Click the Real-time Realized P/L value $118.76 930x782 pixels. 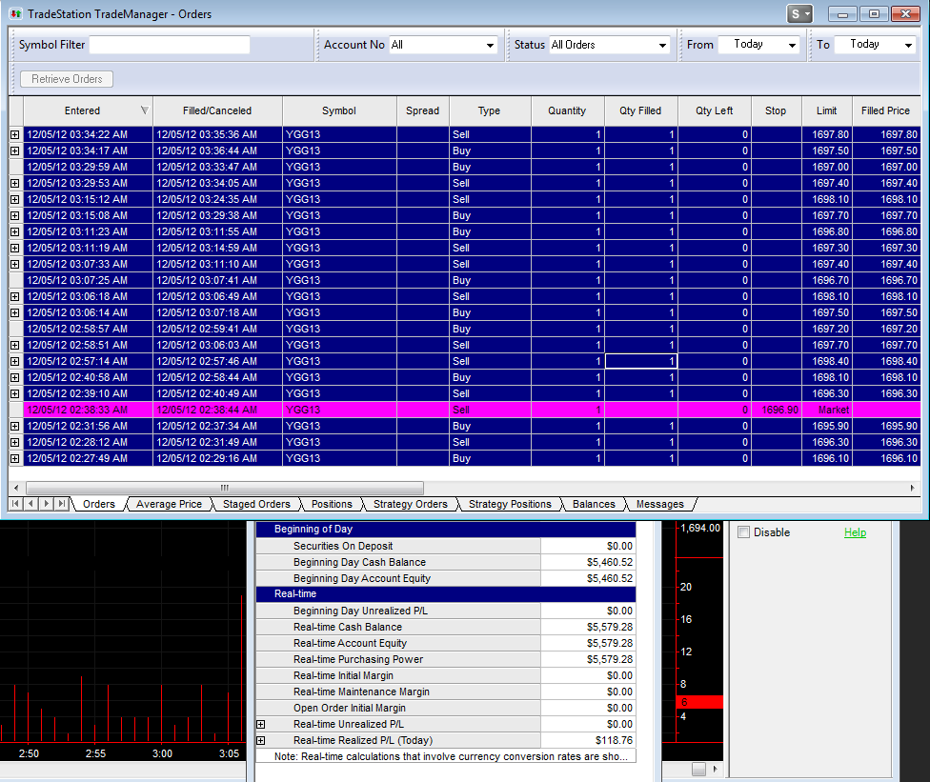tap(614, 740)
